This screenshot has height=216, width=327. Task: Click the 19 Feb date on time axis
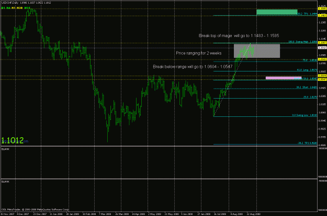[89, 214]
